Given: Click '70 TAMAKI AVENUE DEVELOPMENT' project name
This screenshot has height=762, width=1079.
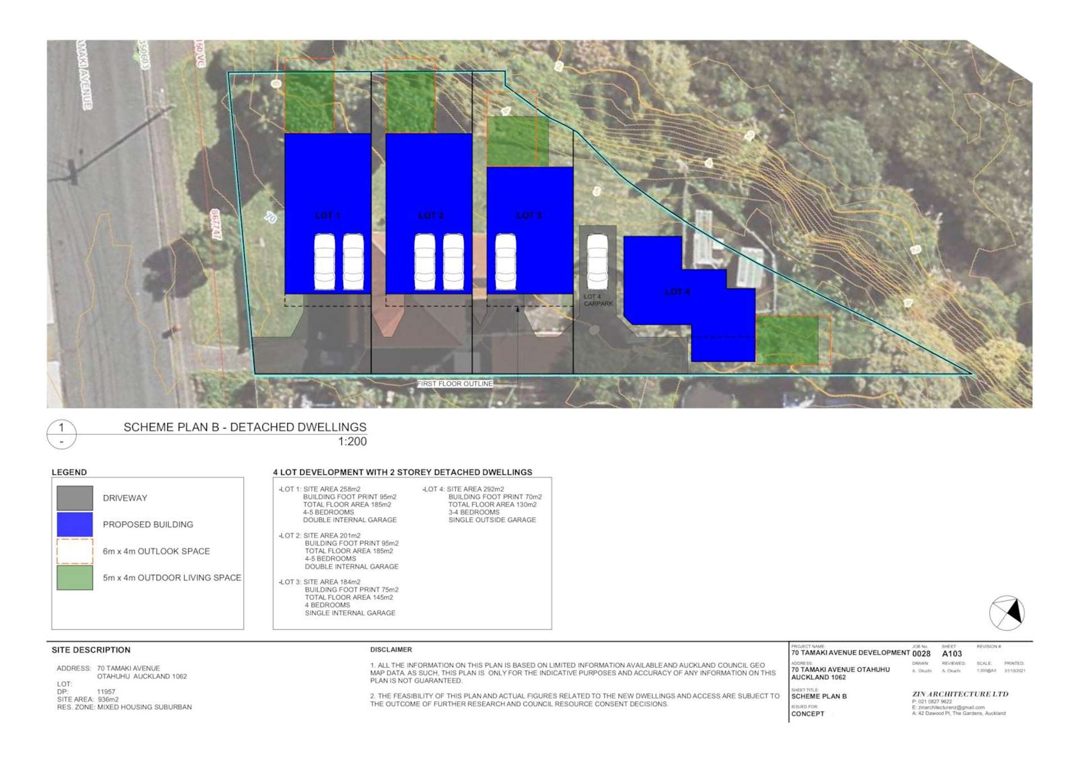Looking at the screenshot, I should point(850,653).
